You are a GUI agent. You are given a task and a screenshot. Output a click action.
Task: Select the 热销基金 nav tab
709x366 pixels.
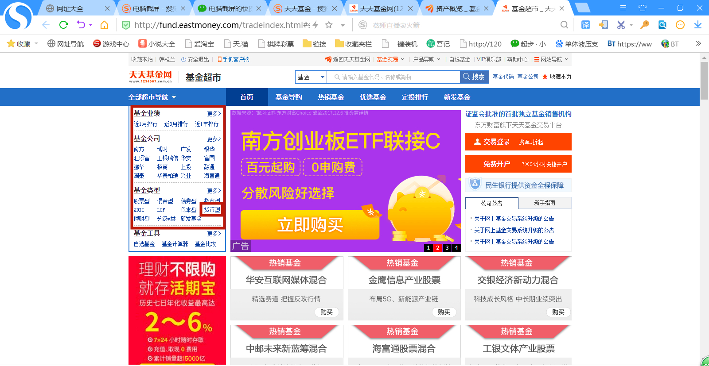331,97
